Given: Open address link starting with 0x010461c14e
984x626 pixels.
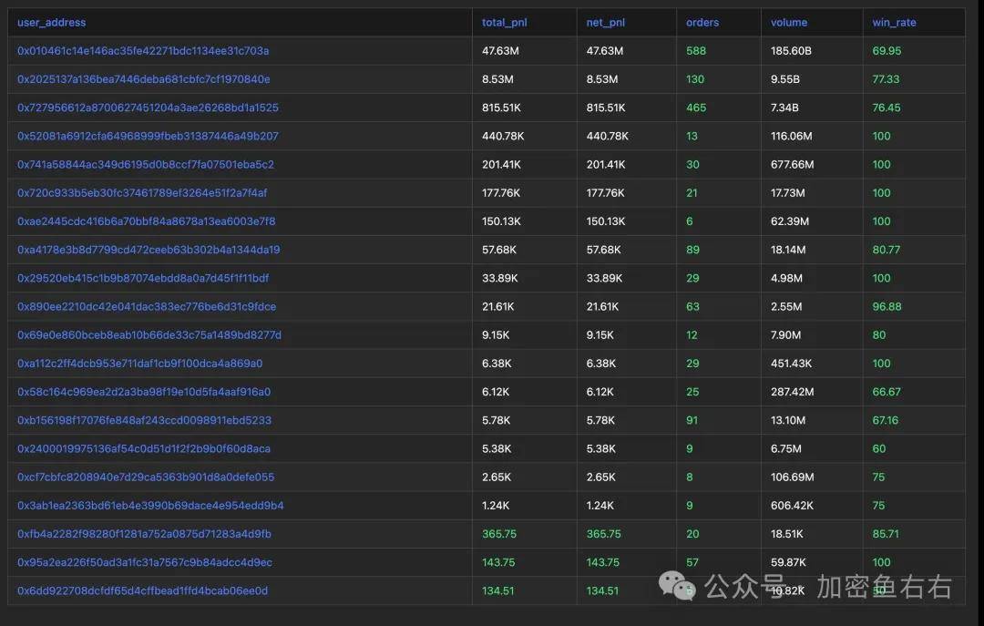Looking at the screenshot, I should coord(143,51).
